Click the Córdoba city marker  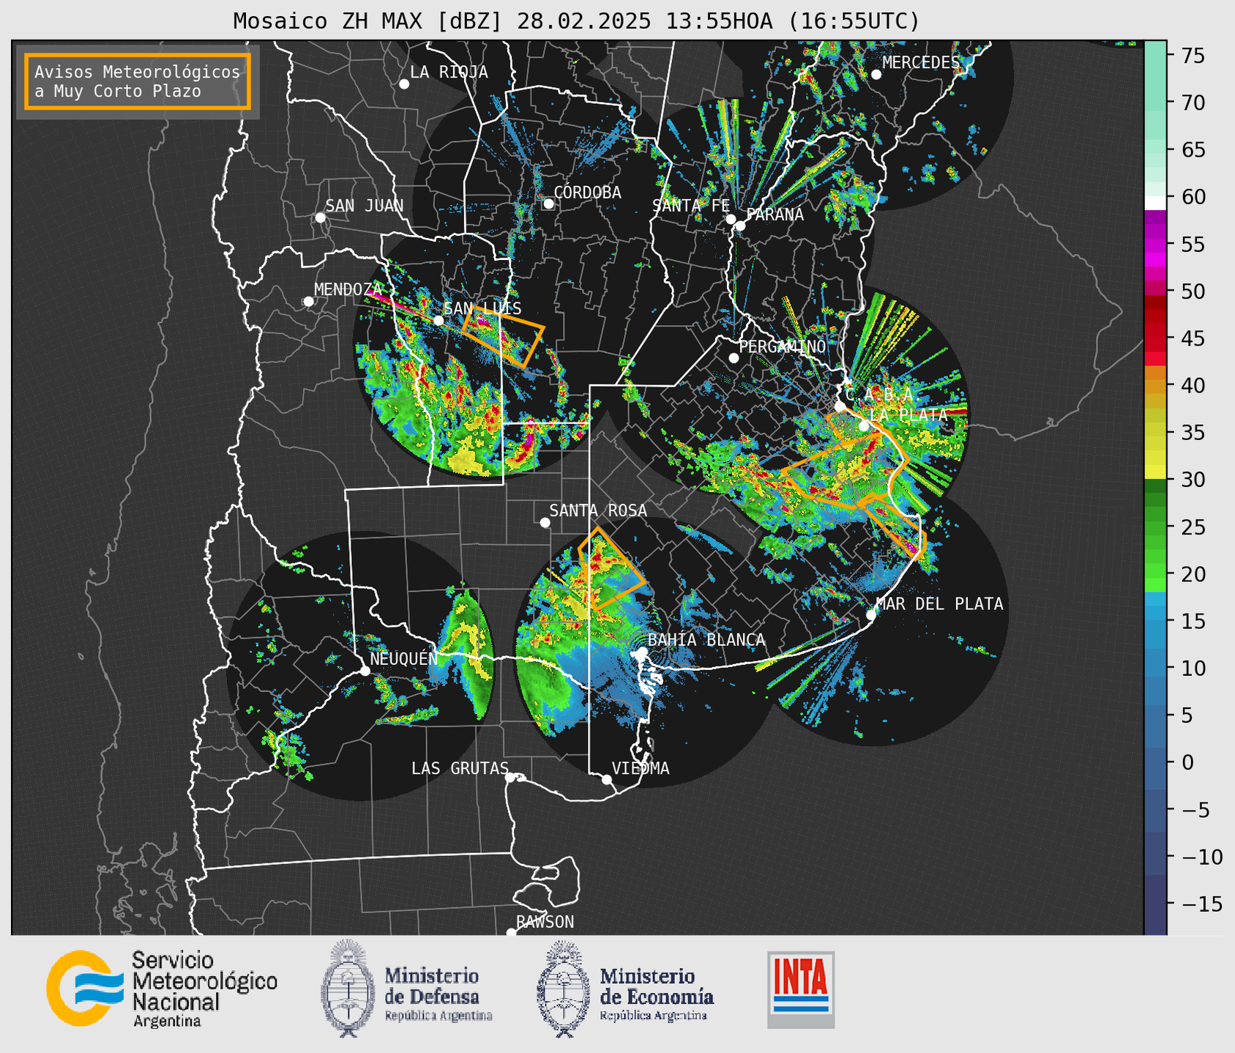548,204
